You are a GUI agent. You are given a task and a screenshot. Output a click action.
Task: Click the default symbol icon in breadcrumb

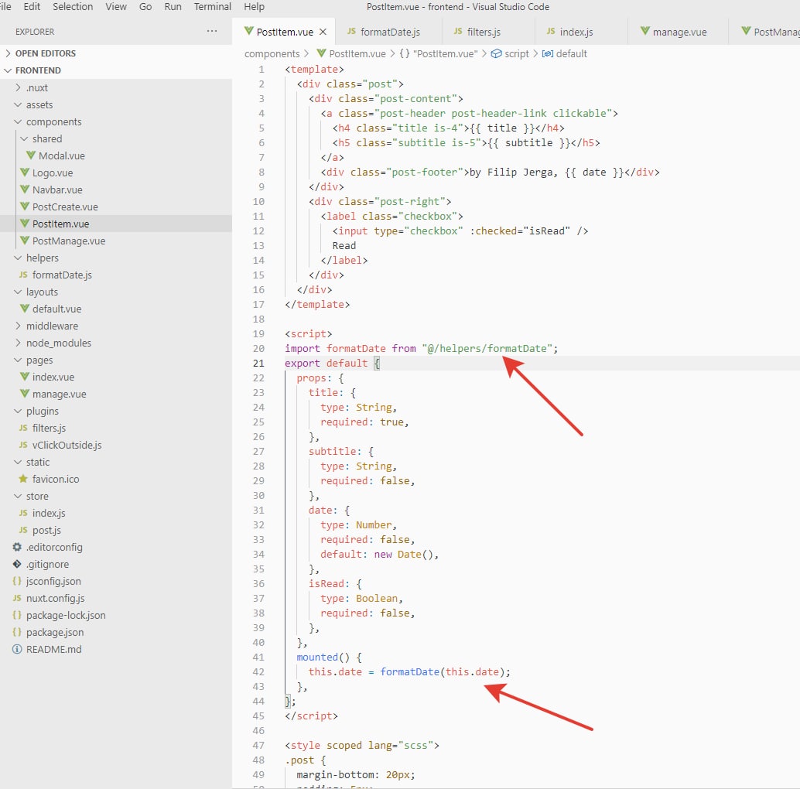pos(548,53)
